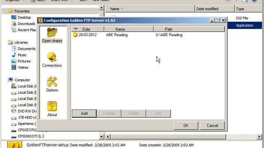Click the Downloads folder icon in Explorer
264x148 pixels.
[14, 23]
